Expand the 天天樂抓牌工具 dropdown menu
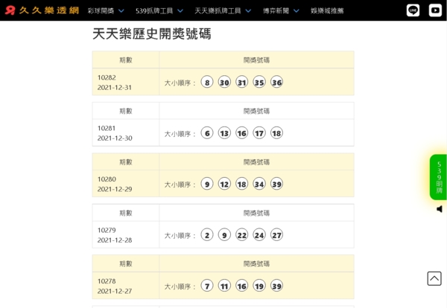This screenshot has width=447, height=308. [222, 11]
